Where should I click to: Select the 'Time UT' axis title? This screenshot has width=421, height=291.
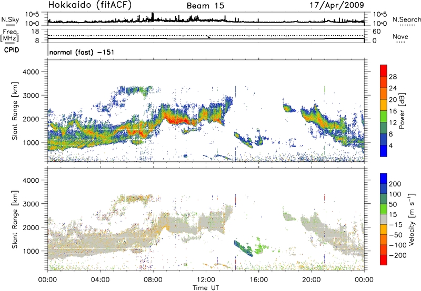coord(206,288)
